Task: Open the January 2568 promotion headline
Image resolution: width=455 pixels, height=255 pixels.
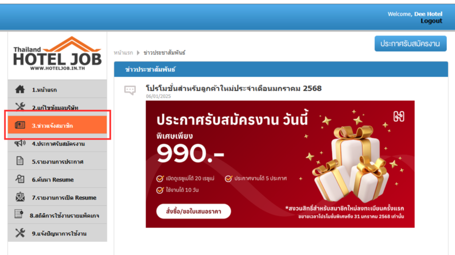Action: click(x=234, y=88)
